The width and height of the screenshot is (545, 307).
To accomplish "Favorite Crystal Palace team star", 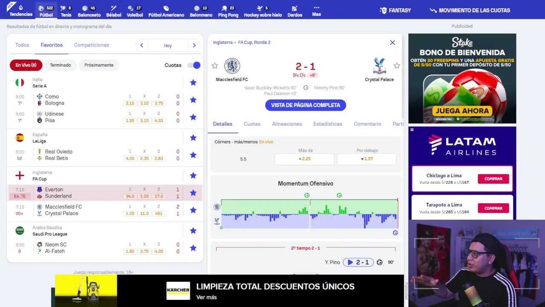I will [x=397, y=66].
